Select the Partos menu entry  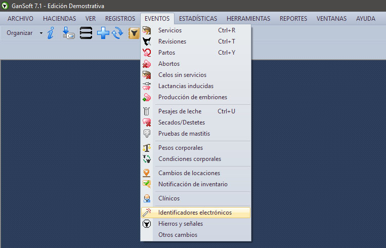(196, 53)
